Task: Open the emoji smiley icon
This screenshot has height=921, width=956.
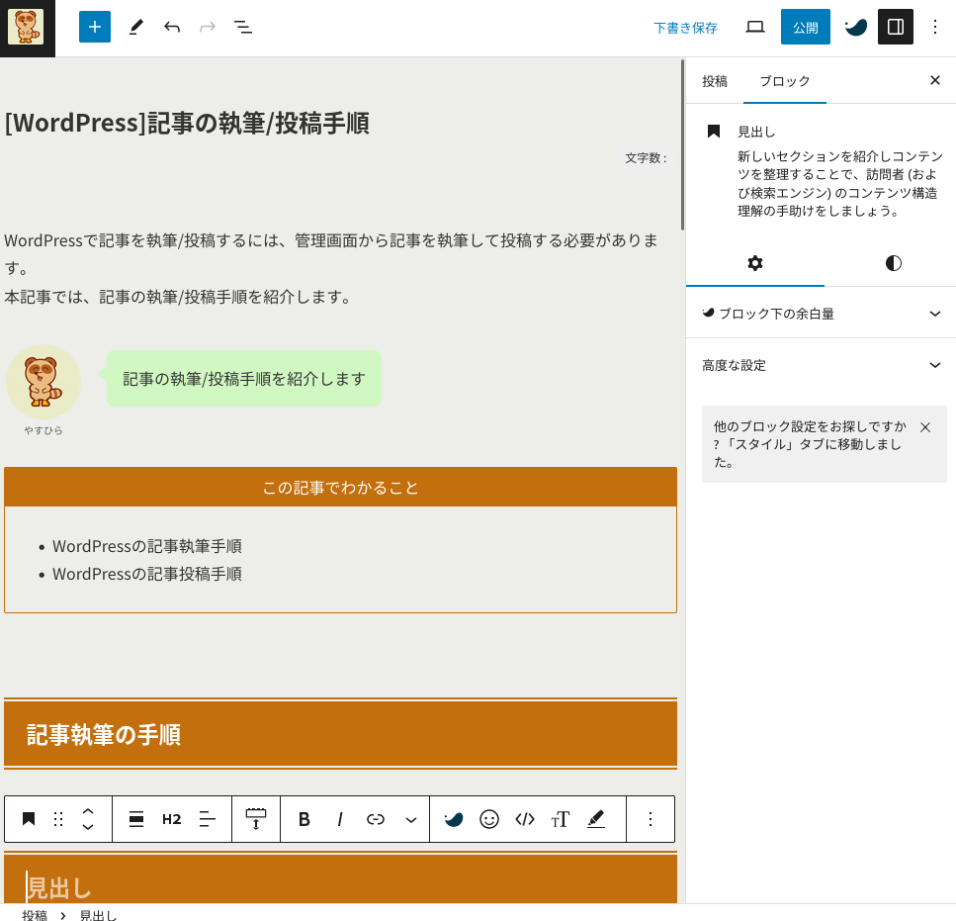Action: pos(489,819)
